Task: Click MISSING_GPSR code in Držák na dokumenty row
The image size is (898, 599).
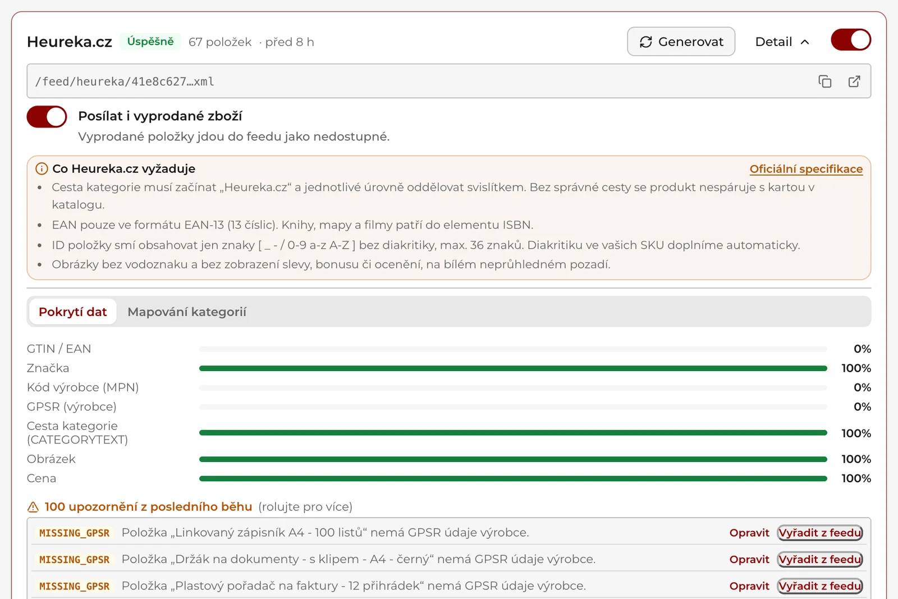Action: (74, 560)
